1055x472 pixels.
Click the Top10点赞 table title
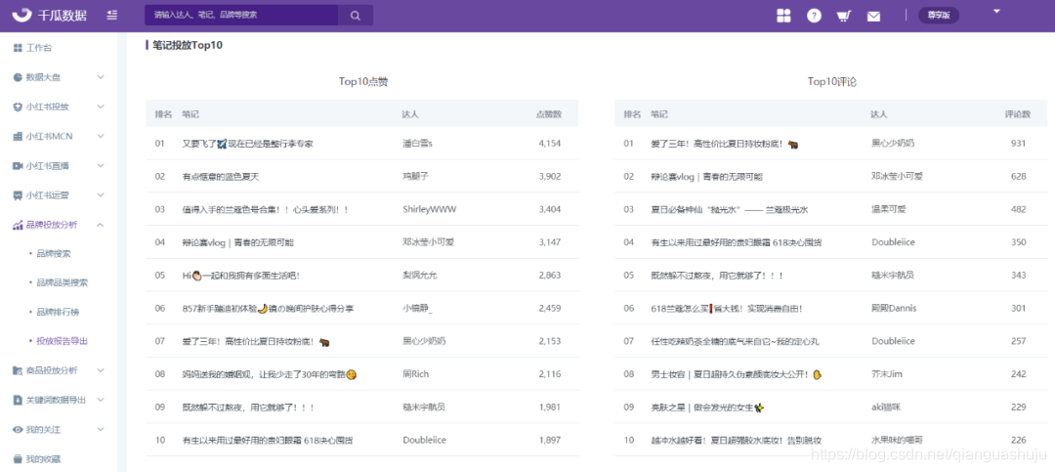click(x=363, y=81)
